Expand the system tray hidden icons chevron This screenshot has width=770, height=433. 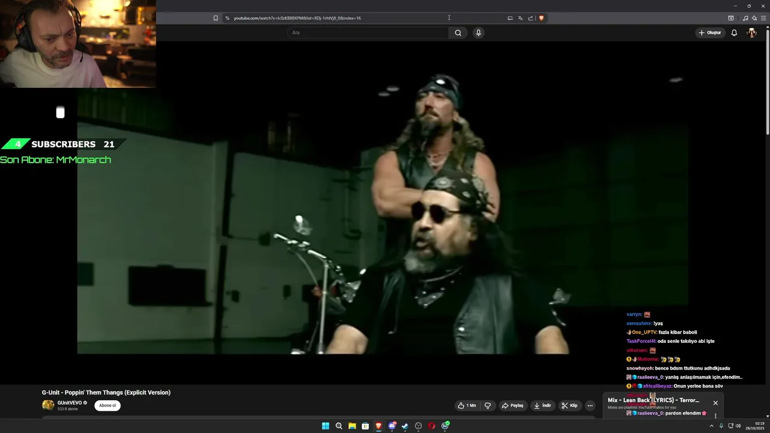pyautogui.click(x=712, y=426)
